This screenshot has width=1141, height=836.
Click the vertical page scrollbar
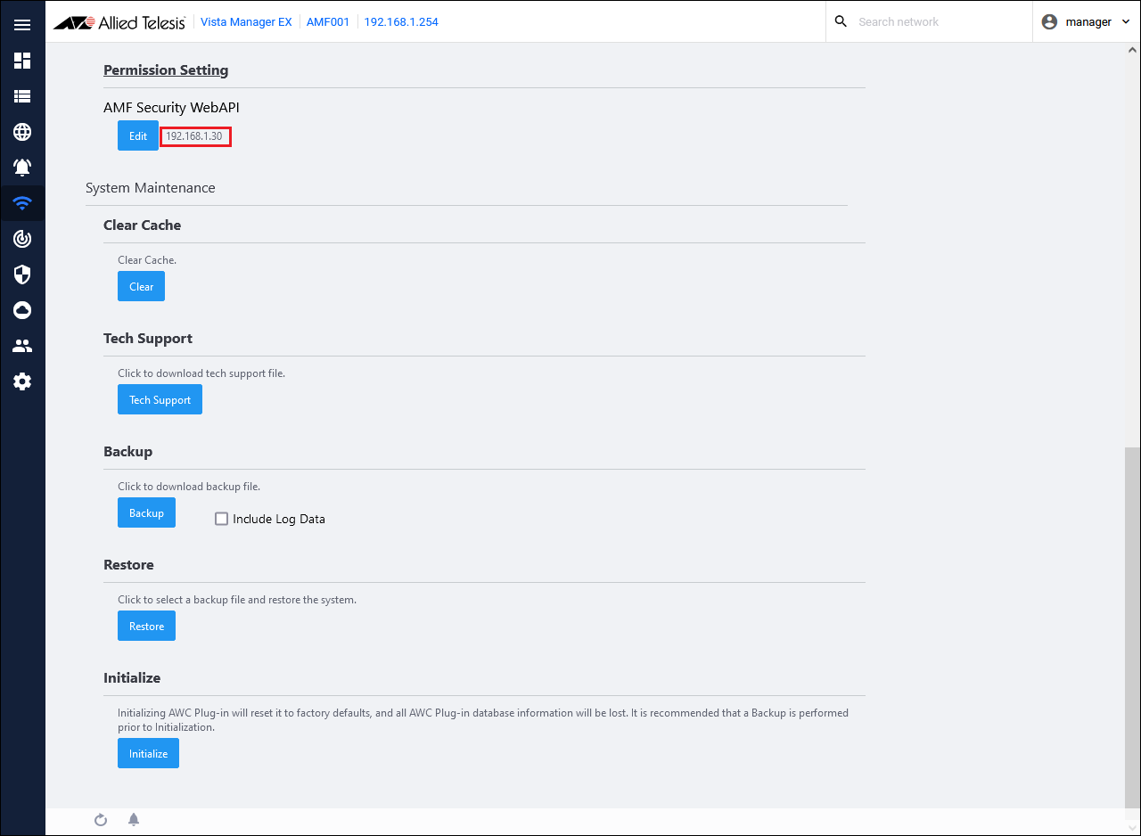click(1132, 624)
